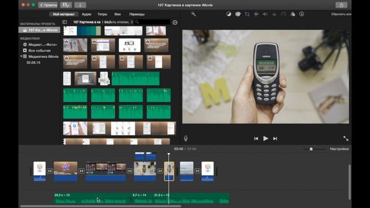Click in the browser search field
This screenshot has height=208, width=370.
click(x=152, y=22)
